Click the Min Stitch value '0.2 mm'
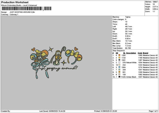This screenshot has width=159, height=113. (x=128, y=43)
